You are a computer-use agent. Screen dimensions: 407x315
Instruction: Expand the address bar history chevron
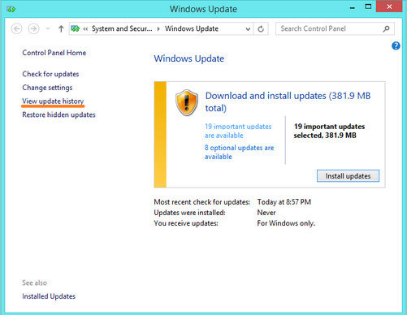click(x=248, y=29)
